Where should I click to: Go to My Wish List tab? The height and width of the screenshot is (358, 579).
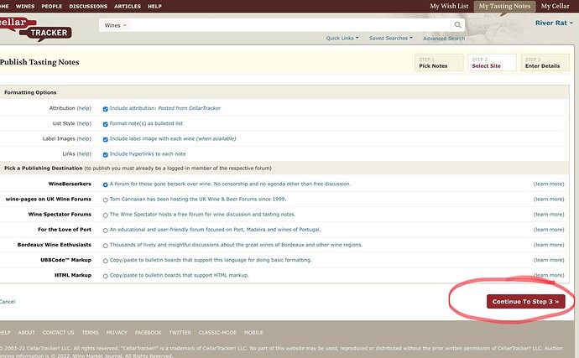[x=449, y=6]
